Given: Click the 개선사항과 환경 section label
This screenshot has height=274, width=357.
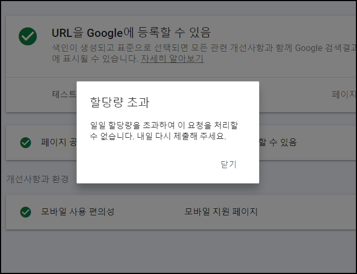Looking at the screenshot, I should (37, 179).
